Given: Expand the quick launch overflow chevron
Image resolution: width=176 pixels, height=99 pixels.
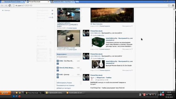Looking at the screenshot, I should [23, 92].
